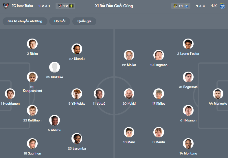This screenshot has width=228, height=158.
Task: Click goalkeeper Markovic's avatar
Action: pyautogui.click(x=218, y=94)
